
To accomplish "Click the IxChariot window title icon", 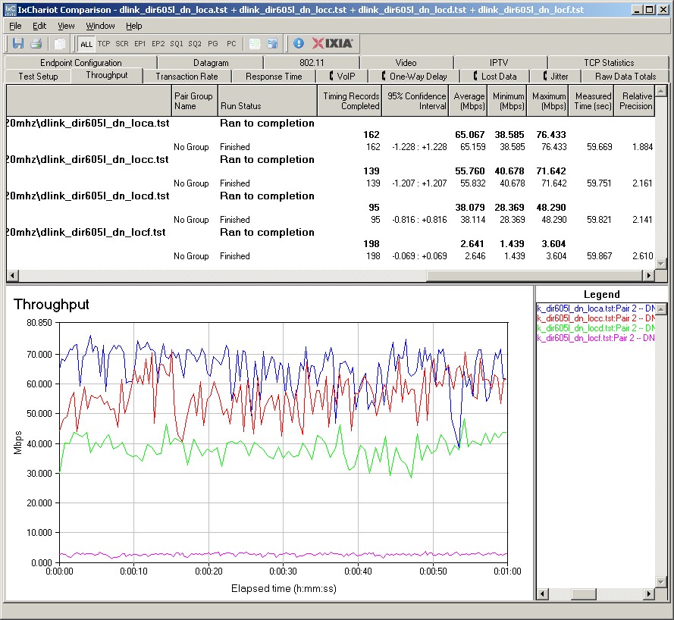I will pos(10,9).
